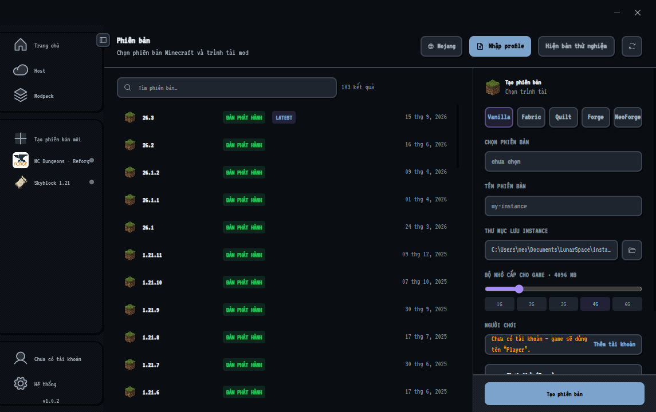This screenshot has height=412, width=656.
Task: Open Hệ thống settings gear
Action: (x=21, y=383)
